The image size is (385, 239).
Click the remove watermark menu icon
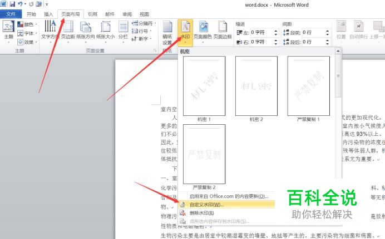point(182,213)
